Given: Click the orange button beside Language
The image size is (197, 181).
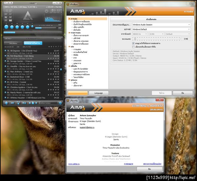Looking at the screenshot, I should [x=78, y=93].
